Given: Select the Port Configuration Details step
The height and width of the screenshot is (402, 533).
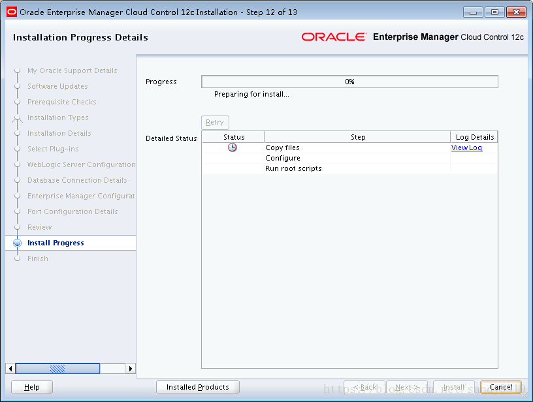Looking at the screenshot, I should (x=73, y=211).
